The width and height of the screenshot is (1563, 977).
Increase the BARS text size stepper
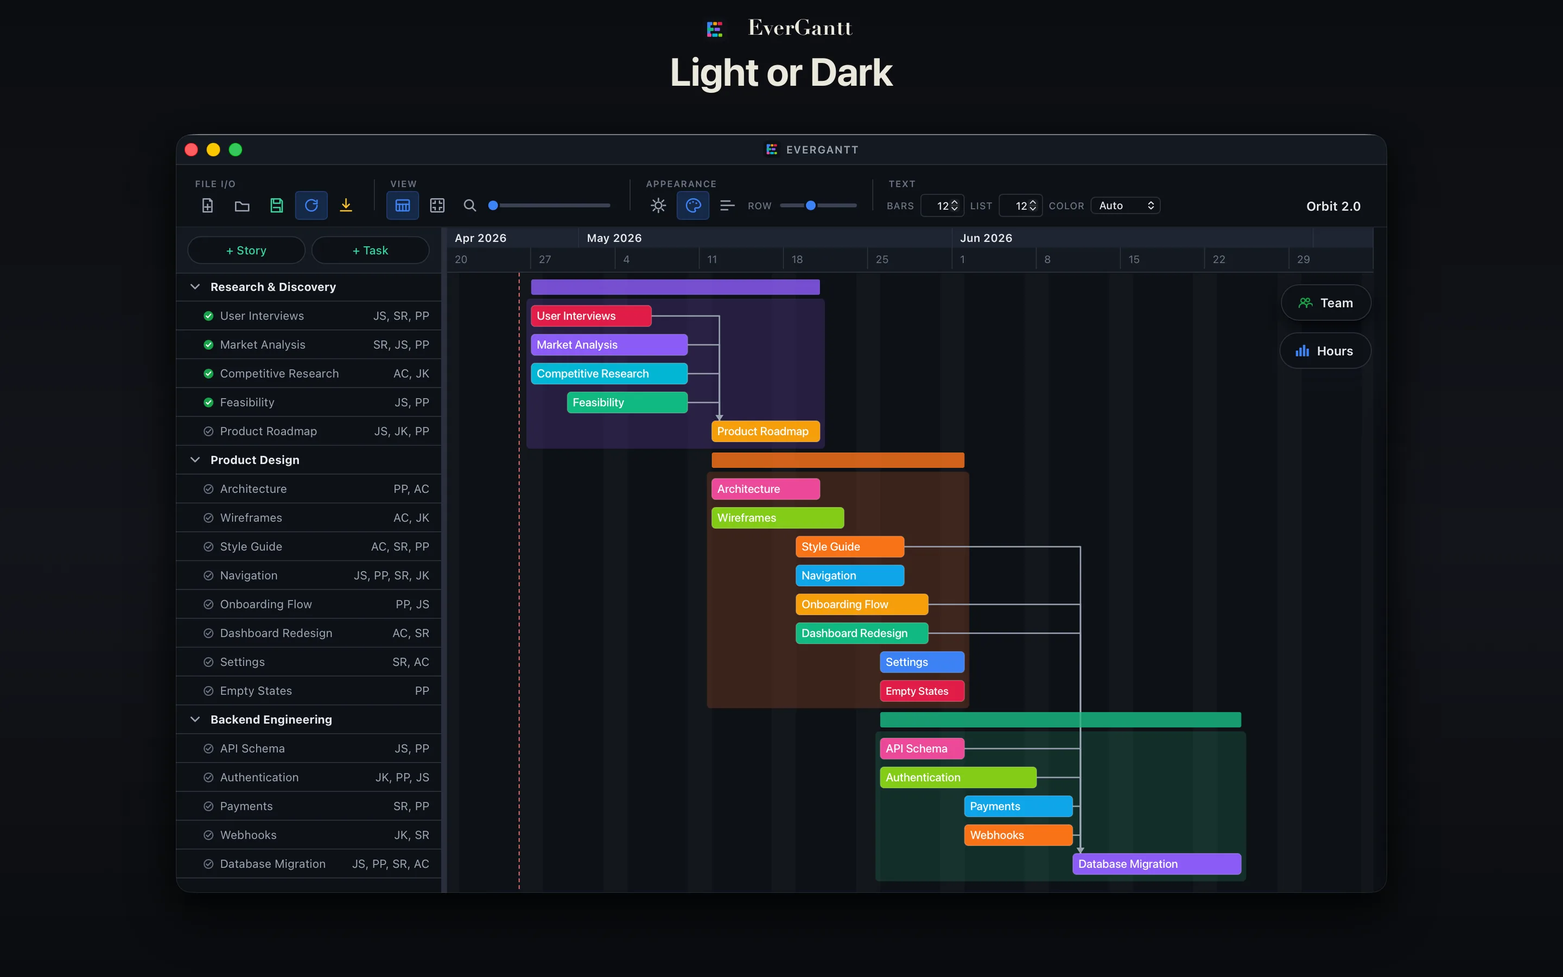[955, 201]
